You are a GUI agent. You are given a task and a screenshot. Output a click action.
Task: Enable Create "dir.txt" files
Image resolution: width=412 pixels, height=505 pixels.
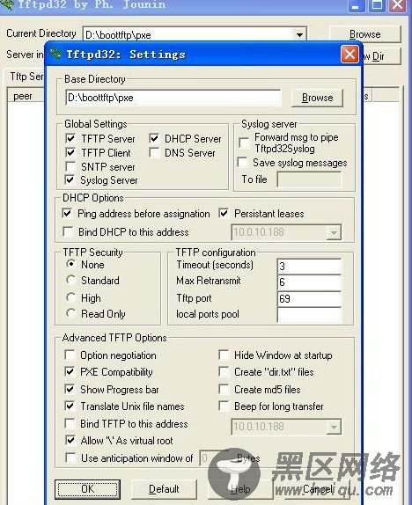pos(224,371)
